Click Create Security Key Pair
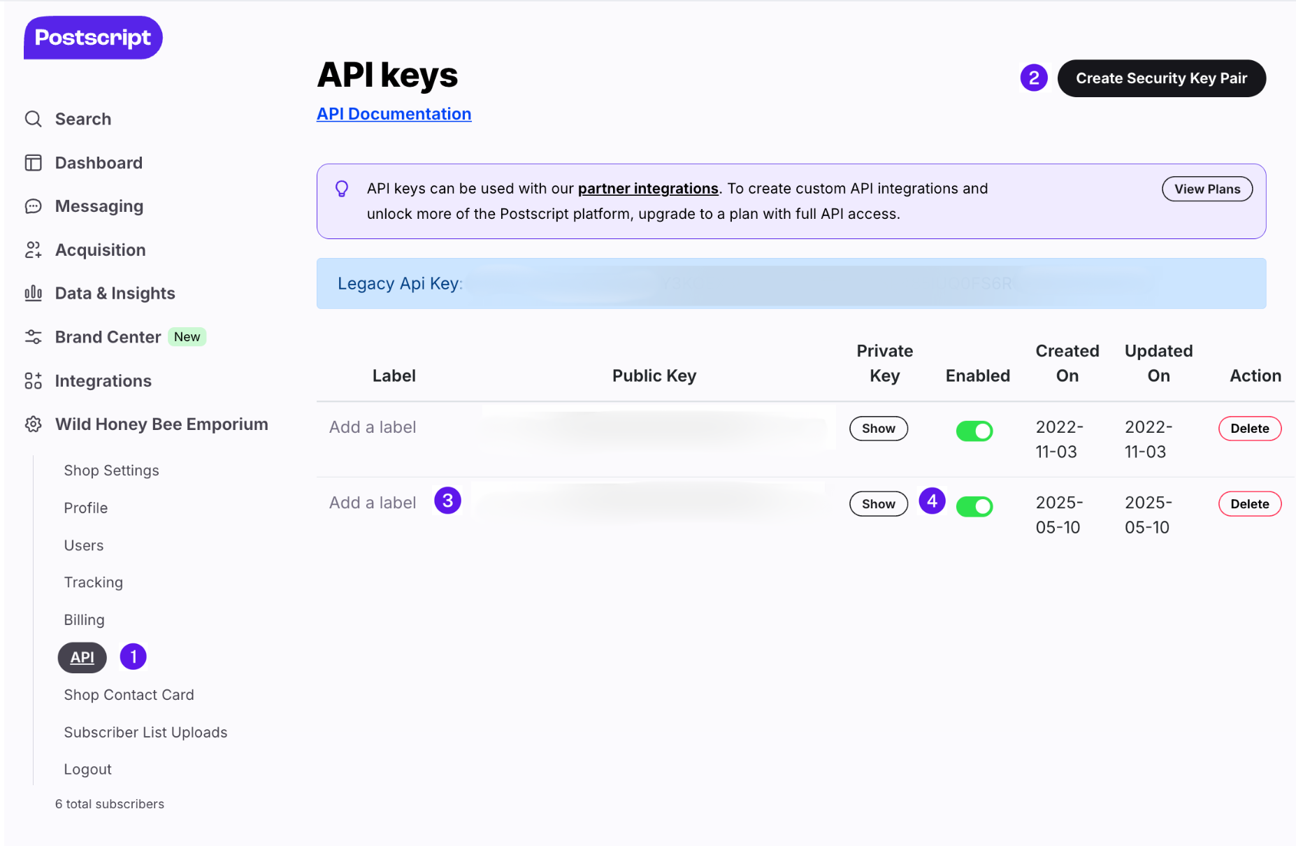1296x846 pixels. click(1161, 78)
